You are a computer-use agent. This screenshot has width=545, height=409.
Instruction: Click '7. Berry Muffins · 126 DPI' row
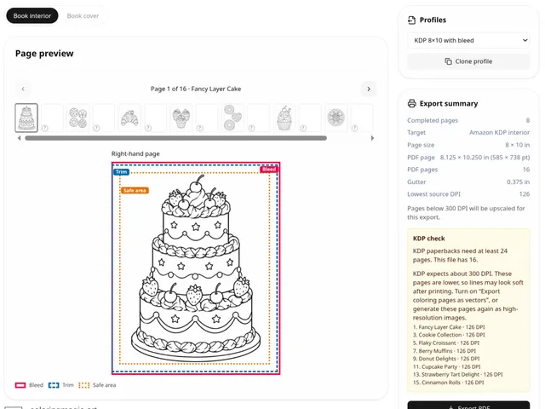[x=445, y=351]
